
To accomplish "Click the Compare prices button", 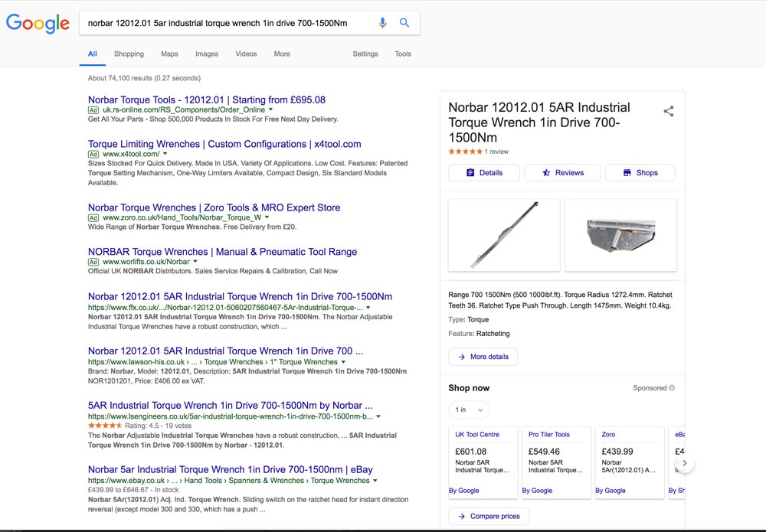I will tap(489, 517).
